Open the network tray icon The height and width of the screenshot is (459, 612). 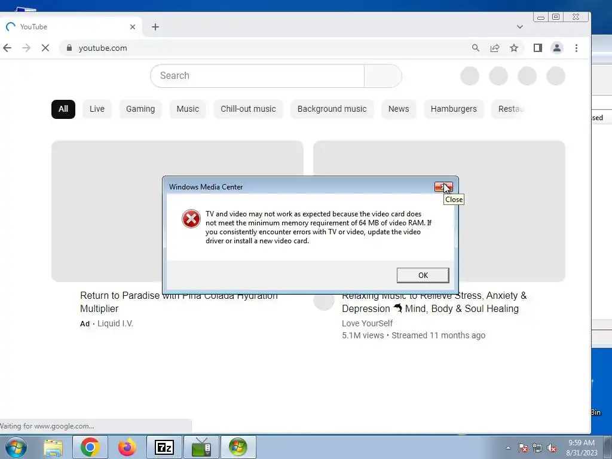coord(537,448)
